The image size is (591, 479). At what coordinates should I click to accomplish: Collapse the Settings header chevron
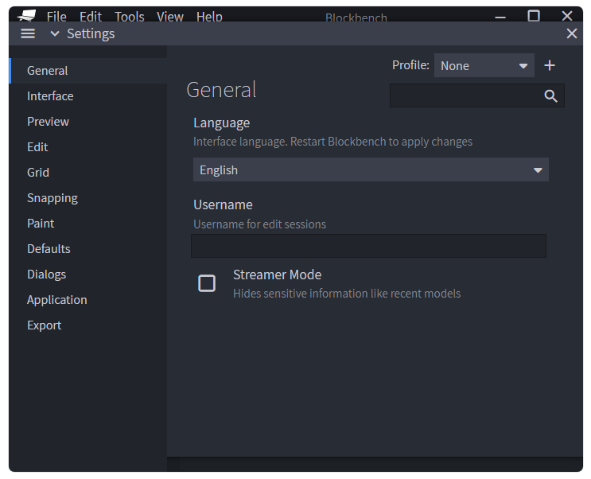[x=55, y=33]
